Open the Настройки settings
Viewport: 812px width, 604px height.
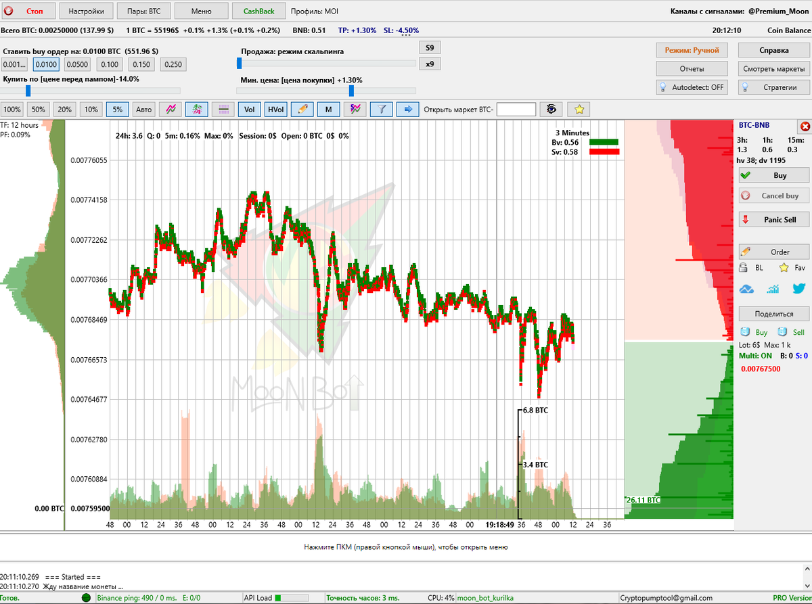click(87, 11)
